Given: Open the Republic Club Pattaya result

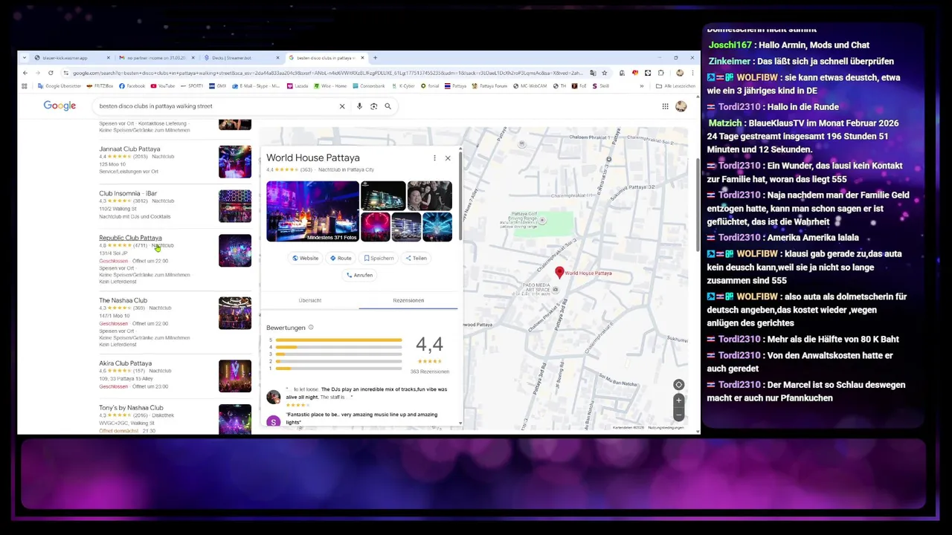Looking at the screenshot, I should [x=130, y=238].
